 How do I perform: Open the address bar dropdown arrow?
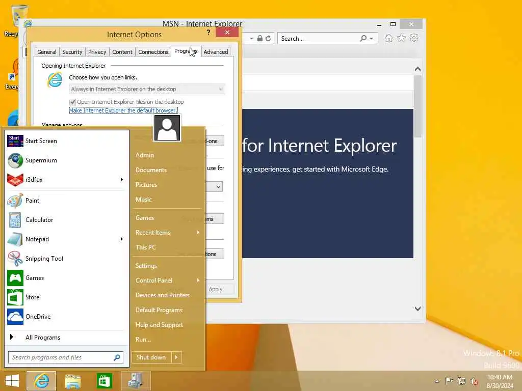click(x=251, y=39)
